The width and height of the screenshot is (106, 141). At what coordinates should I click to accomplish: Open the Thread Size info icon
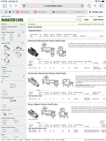[23, 77]
